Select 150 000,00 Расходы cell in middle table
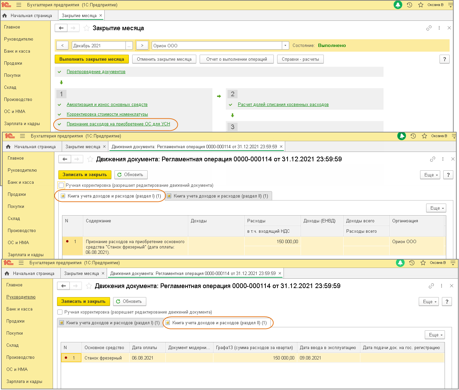The width and height of the screenshot is (459, 390). pyautogui.click(x=272, y=241)
